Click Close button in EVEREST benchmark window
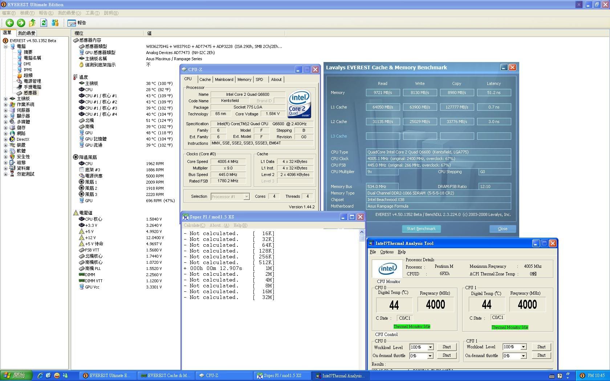Viewport: 610px width, 381px height. (503, 229)
